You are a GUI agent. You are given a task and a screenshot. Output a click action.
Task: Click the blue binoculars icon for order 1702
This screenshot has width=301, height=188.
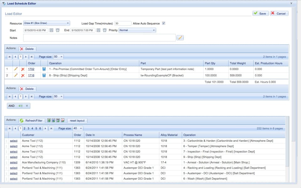coord(44,69)
